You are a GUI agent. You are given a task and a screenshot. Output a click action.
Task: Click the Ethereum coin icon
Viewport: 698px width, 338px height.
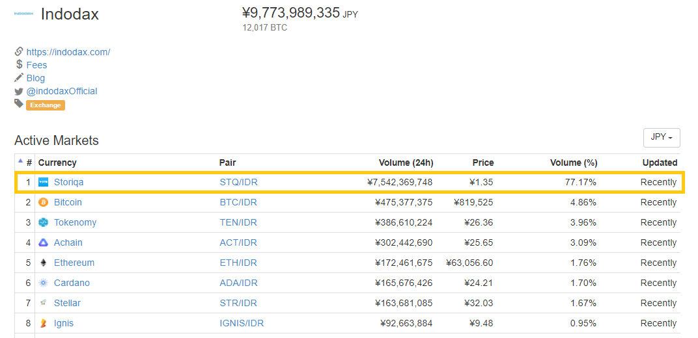coord(44,263)
